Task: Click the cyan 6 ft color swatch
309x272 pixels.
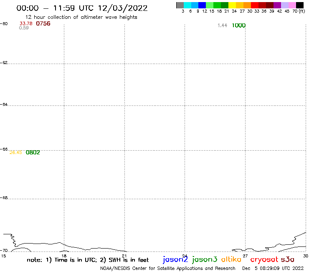Action: coord(187,5)
